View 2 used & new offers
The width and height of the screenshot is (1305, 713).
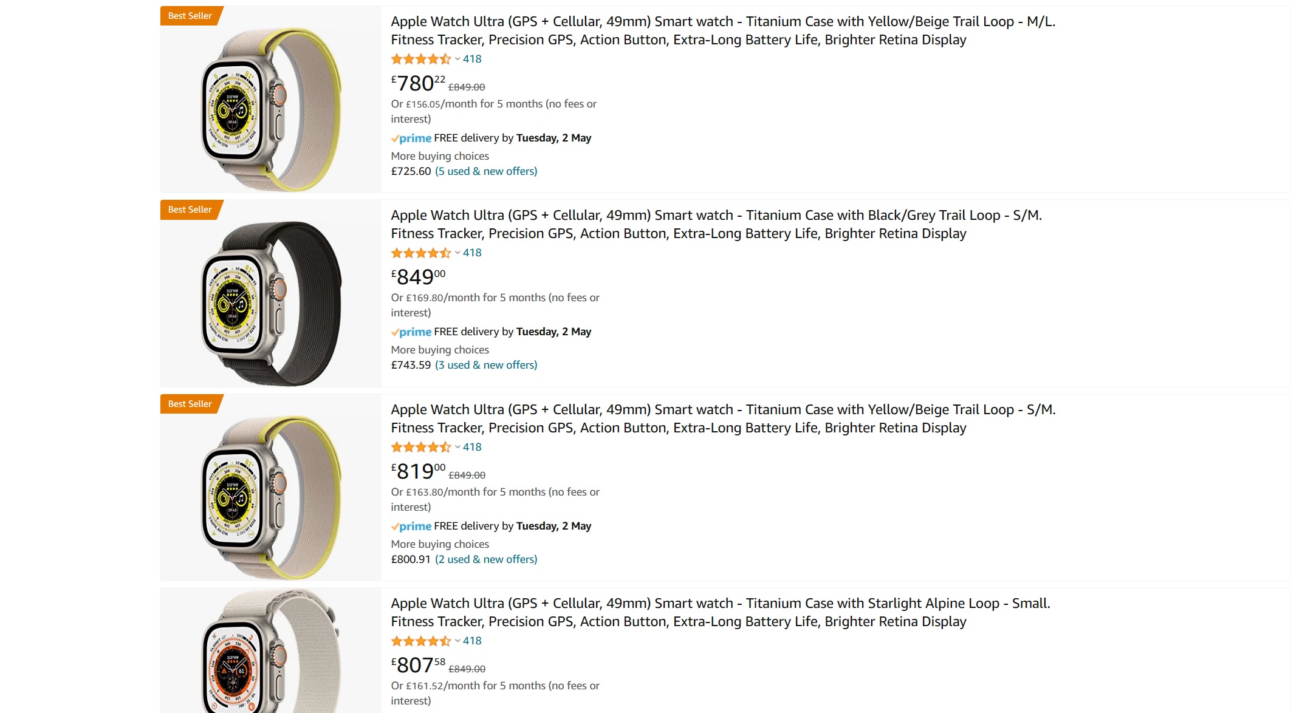click(x=486, y=559)
